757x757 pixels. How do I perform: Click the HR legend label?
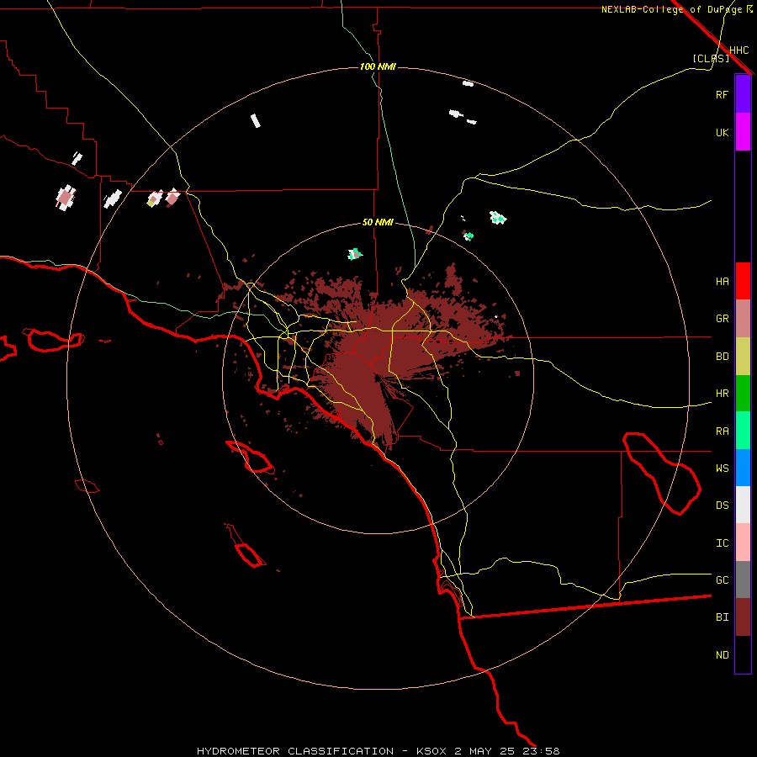pos(723,394)
